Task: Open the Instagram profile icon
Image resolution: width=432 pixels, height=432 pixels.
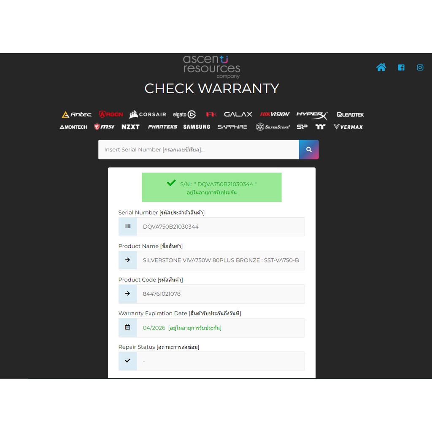Action: pyautogui.click(x=420, y=67)
